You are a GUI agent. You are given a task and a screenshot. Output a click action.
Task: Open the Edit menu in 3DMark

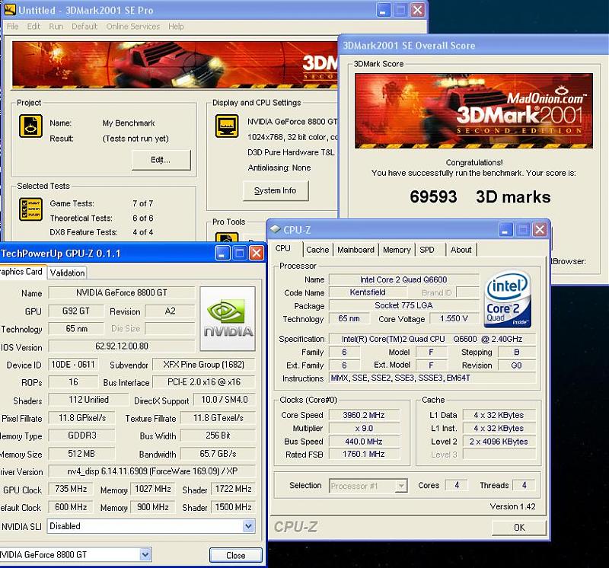(33, 27)
